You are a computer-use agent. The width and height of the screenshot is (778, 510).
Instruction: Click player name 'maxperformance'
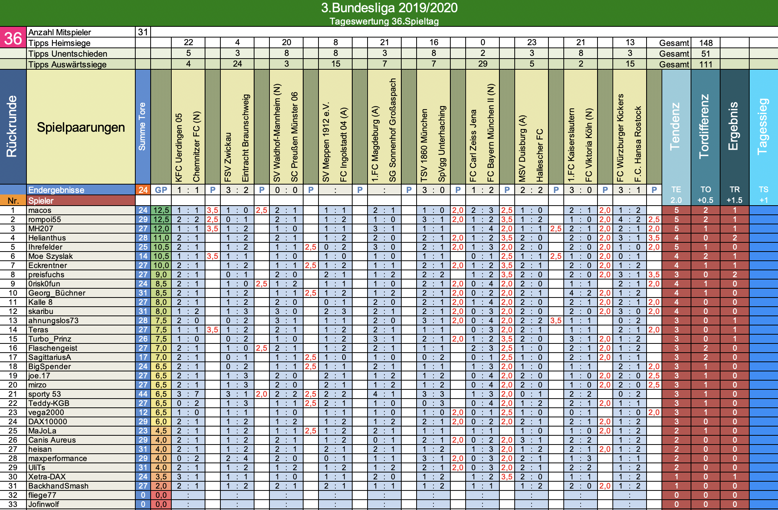tap(57, 458)
